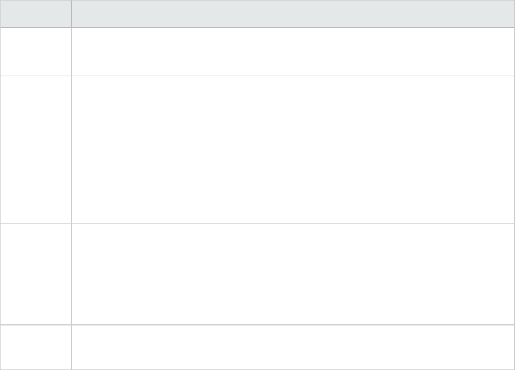Click the column divider in the last row
515x370 pixels.
pyautogui.click(x=71, y=347)
